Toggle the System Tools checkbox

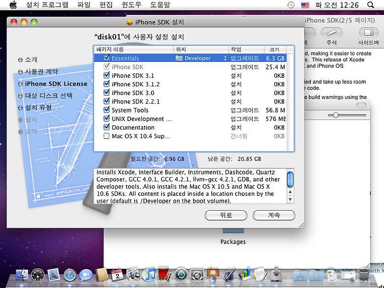point(107,110)
